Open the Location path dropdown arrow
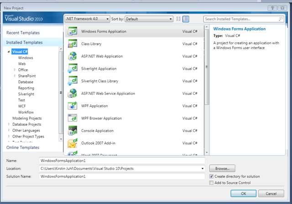 coord(203,168)
